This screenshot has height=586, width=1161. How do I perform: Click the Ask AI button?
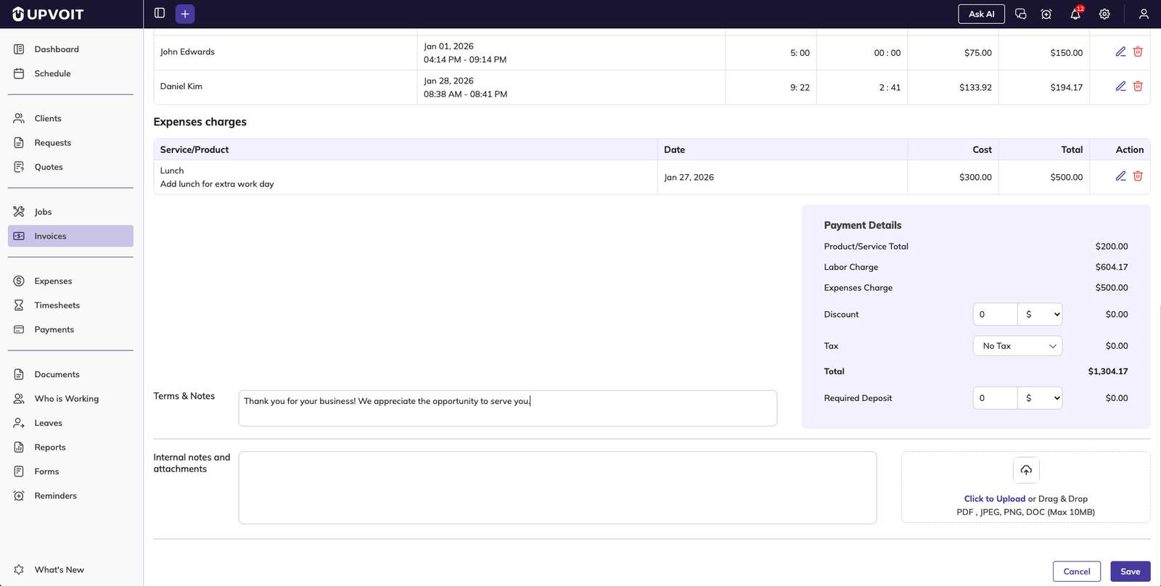click(x=981, y=14)
